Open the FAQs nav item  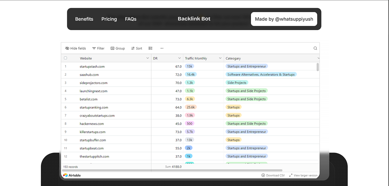coord(131,19)
